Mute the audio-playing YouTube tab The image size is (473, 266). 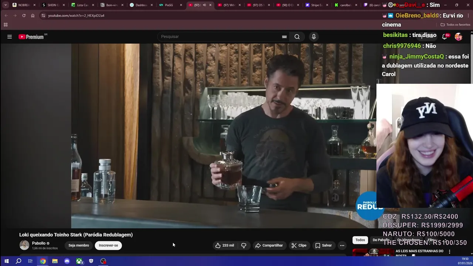(204, 5)
